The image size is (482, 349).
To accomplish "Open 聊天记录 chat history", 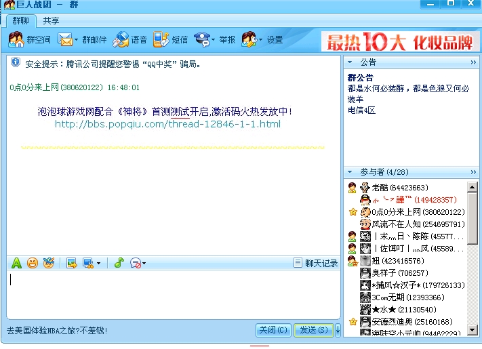I will tap(316, 263).
